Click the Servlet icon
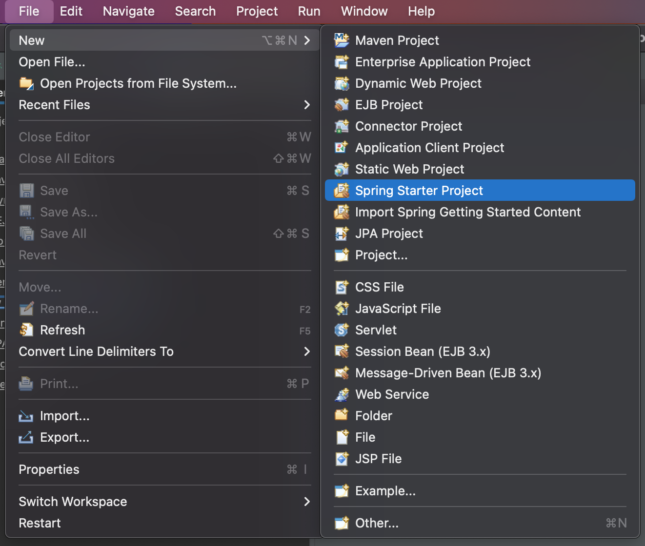This screenshot has width=645, height=546. (342, 330)
